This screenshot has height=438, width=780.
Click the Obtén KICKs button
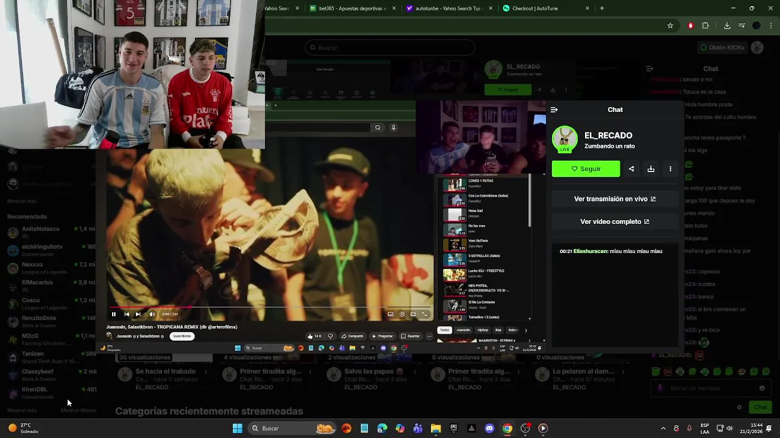[x=722, y=47]
